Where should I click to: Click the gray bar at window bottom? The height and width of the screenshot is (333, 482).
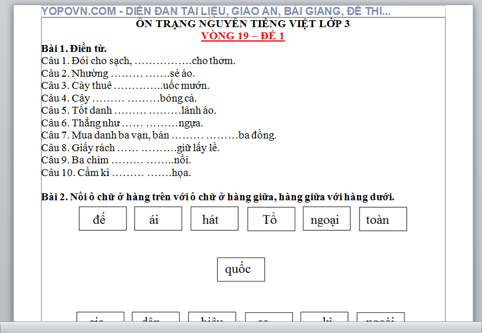pos(241,327)
